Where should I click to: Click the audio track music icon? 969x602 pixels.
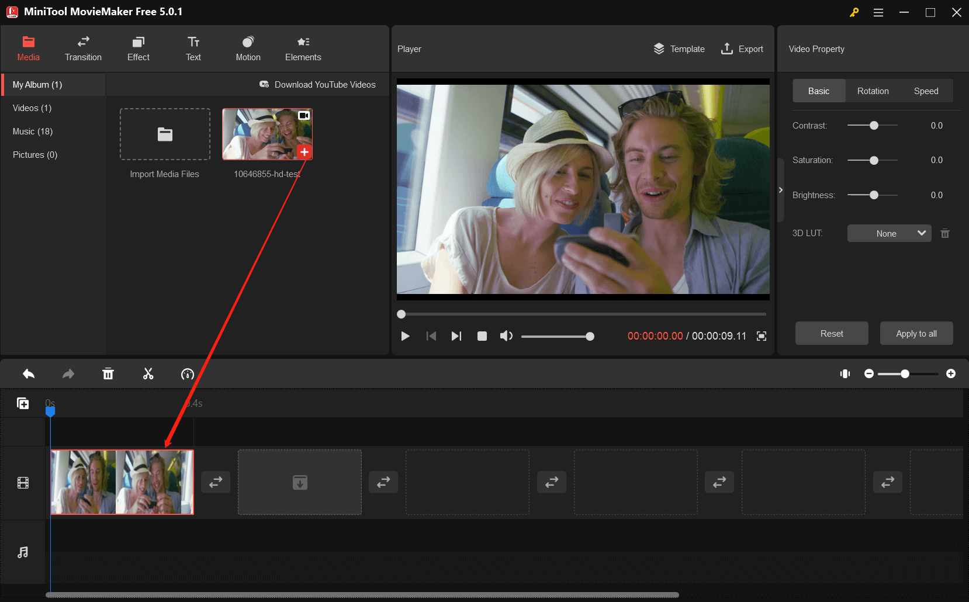[23, 552]
